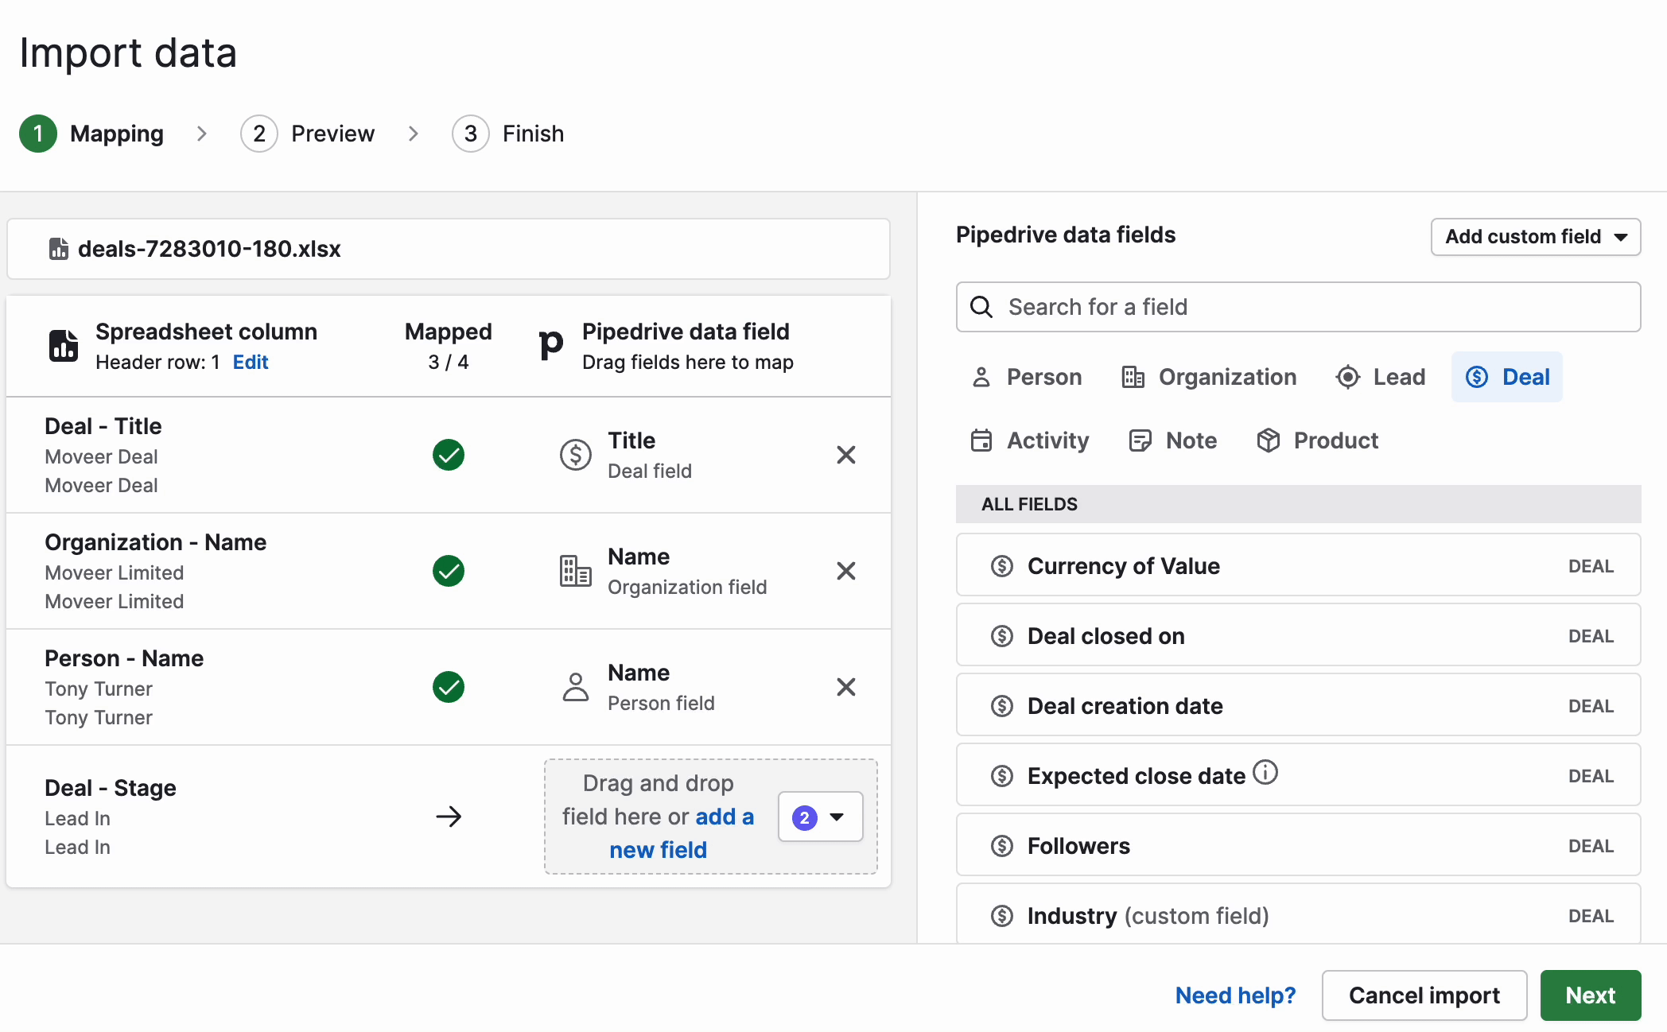Screen dimensions: 1667x1032
Task: Click the Deal - Stage column name
Action: tap(111, 788)
